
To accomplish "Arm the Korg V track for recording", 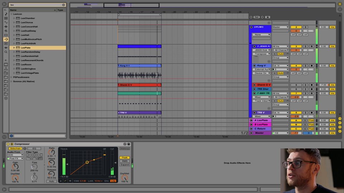I will 311,66.
